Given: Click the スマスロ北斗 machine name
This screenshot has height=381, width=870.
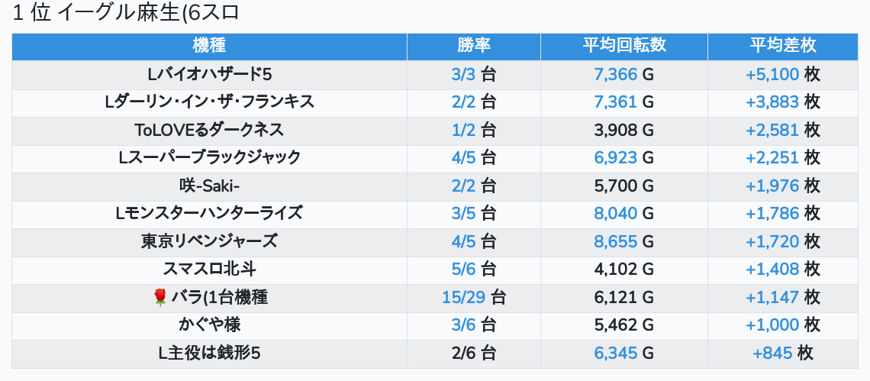Looking at the screenshot, I should click(209, 269).
